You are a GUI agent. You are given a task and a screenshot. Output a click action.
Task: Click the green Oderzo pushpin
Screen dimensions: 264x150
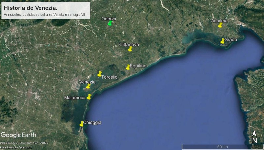tap(110, 23)
